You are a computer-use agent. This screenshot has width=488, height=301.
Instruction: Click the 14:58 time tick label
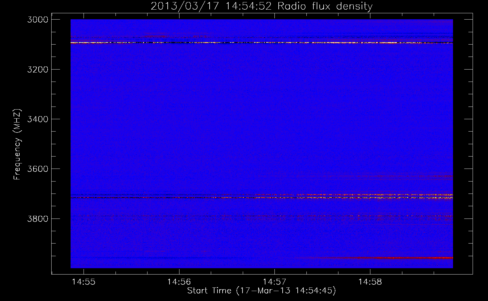[370, 282]
